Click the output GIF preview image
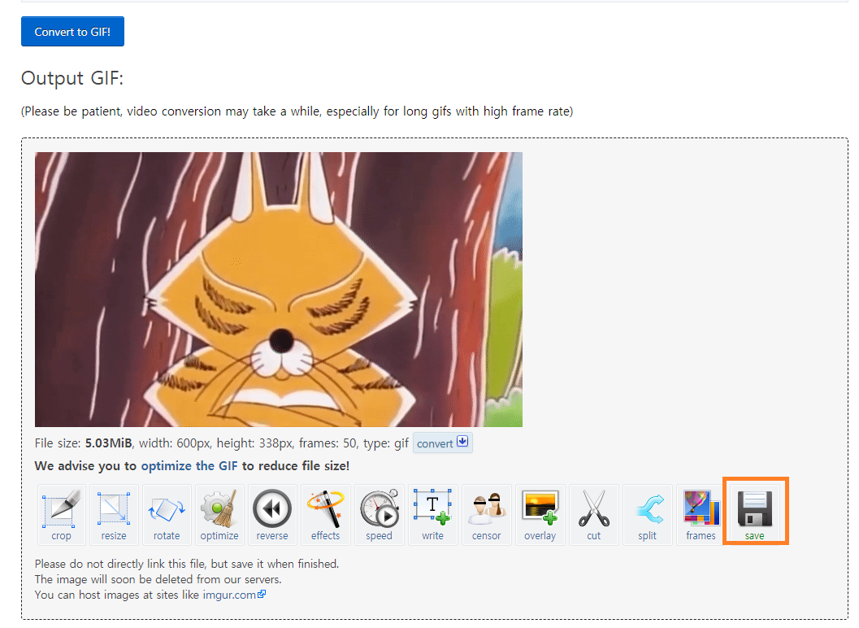Image resolution: width=859 pixels, height=628 pixels. pos(278,290)
